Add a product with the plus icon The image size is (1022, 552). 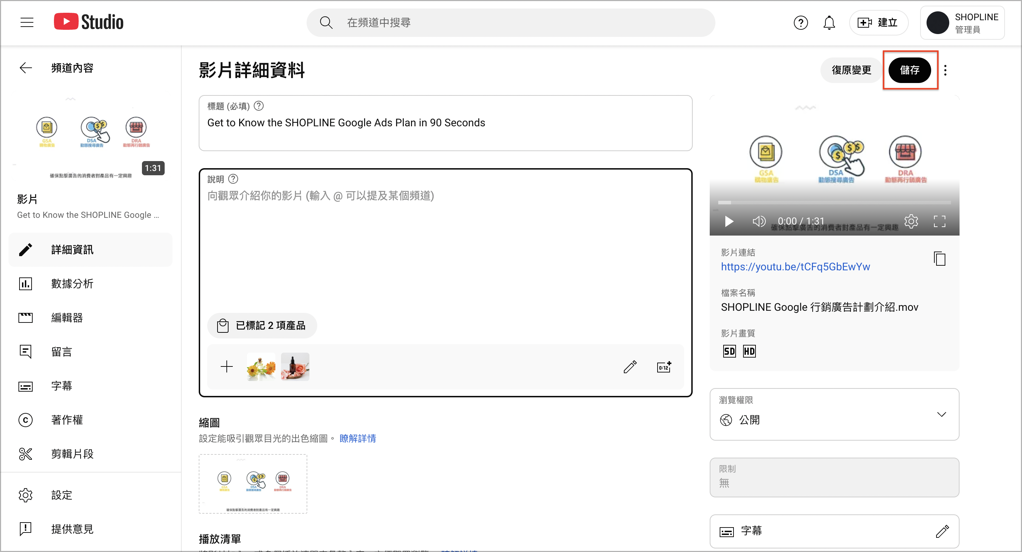pyautogui.click(x=226, y=366)
